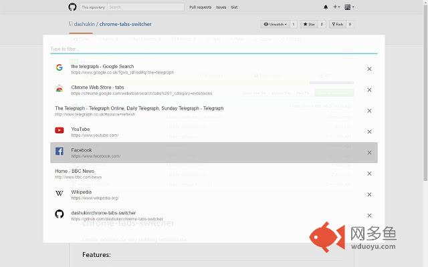Focus the Type to filter field
The image size is (428, 267).
214,49
